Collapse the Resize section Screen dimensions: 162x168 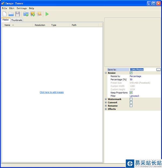pyautogui.click(x=106, y=73)
